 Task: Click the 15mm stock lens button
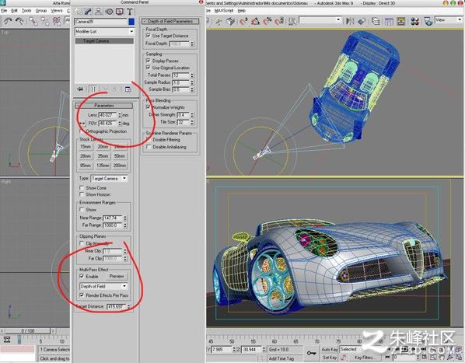coord(86,147)
